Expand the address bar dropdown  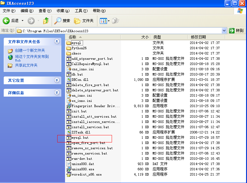224,31
